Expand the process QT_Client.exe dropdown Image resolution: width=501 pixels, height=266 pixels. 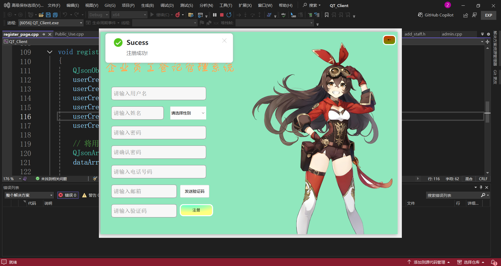click(x=81, y=23)
